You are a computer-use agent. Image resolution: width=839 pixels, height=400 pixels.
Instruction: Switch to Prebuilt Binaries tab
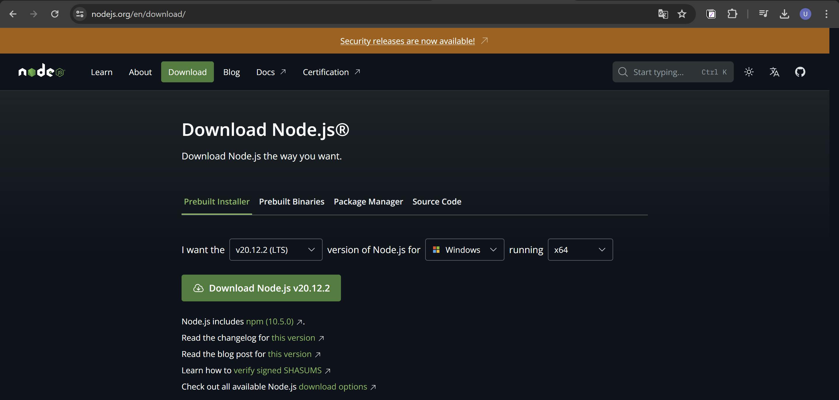coord(291,202)
